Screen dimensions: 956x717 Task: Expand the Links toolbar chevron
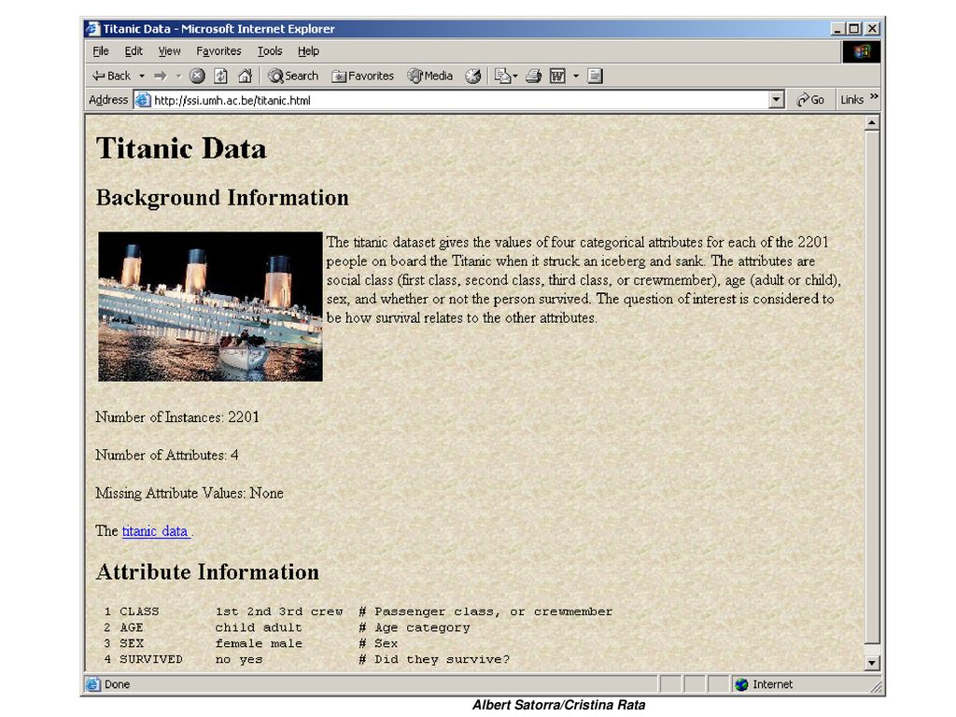click(x=874, y=96)
